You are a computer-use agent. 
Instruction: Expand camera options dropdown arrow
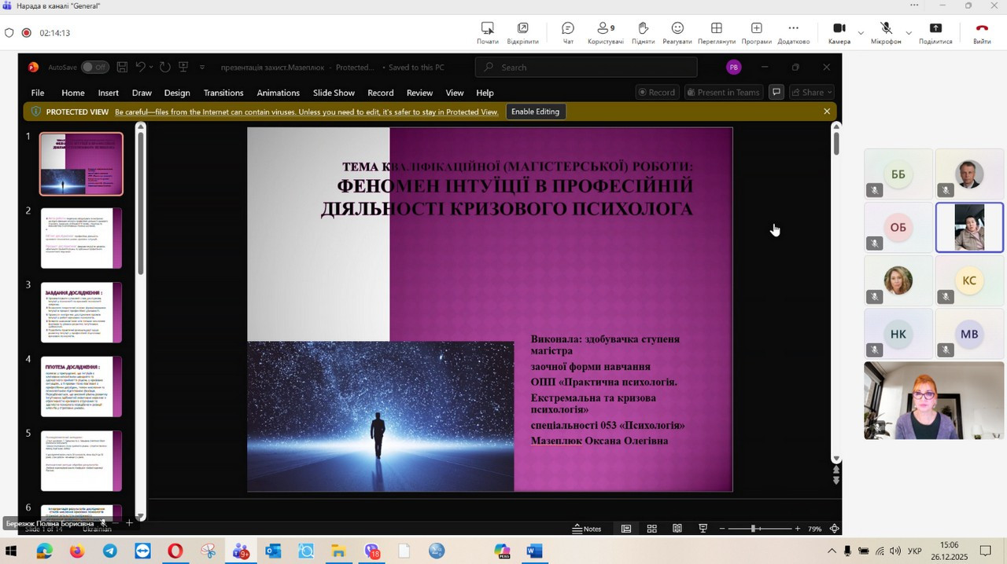click(x=861, y=33)
